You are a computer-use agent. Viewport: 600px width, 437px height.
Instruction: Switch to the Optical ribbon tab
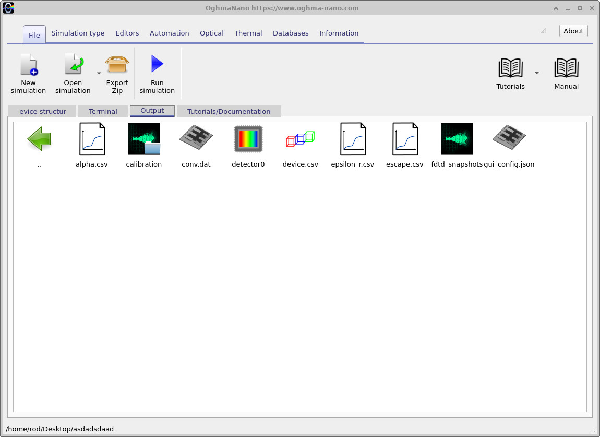212,33
